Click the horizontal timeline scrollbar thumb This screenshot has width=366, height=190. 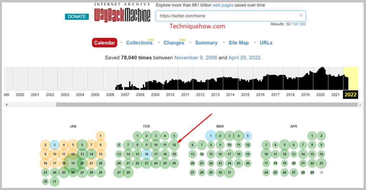[x=207, y=105]
